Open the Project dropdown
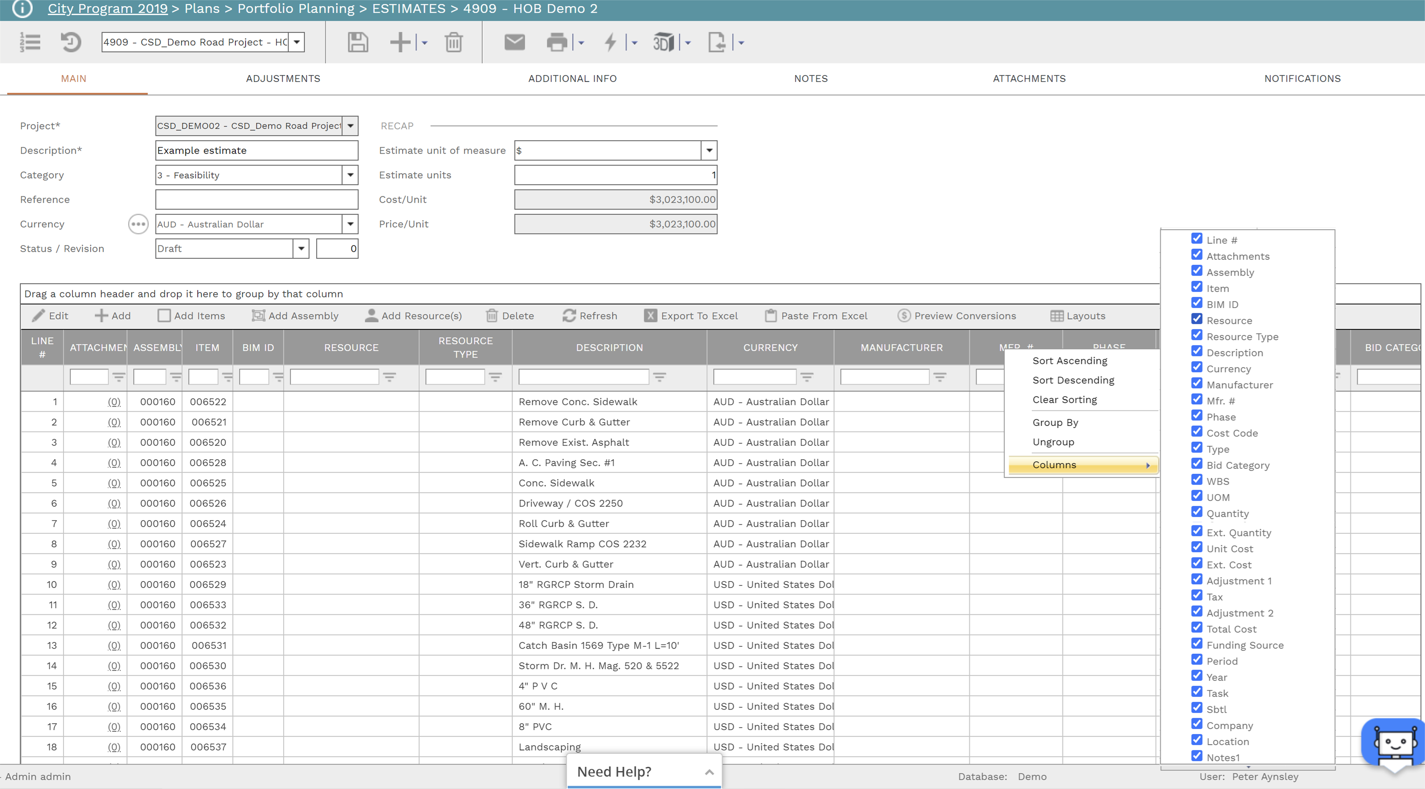 [x=350, y=126]
